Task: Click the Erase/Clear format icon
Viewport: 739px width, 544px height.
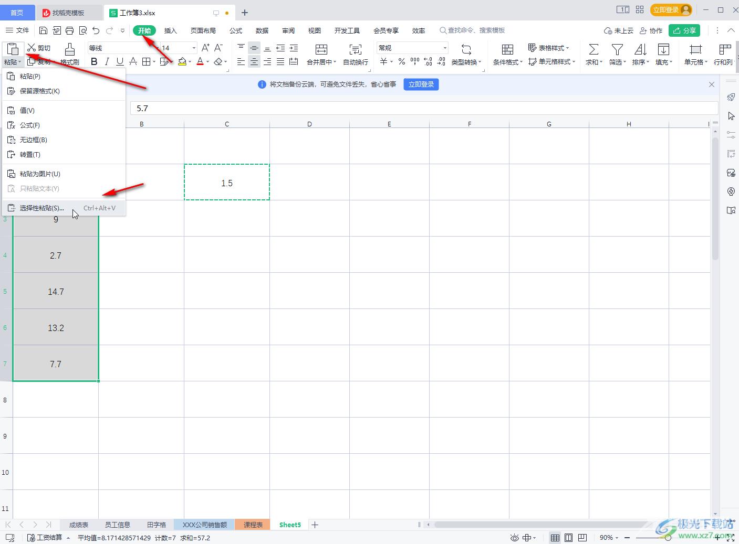Action: click(x=218, y=62)
